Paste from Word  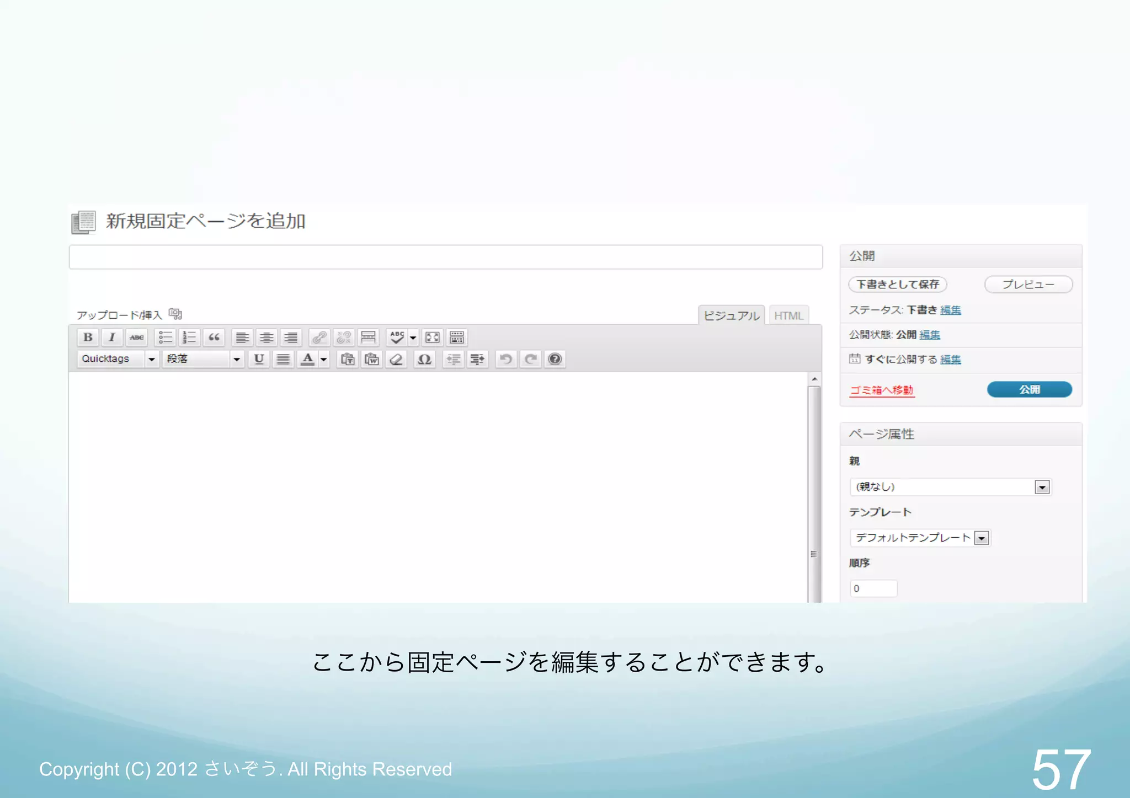click(372, 359)
